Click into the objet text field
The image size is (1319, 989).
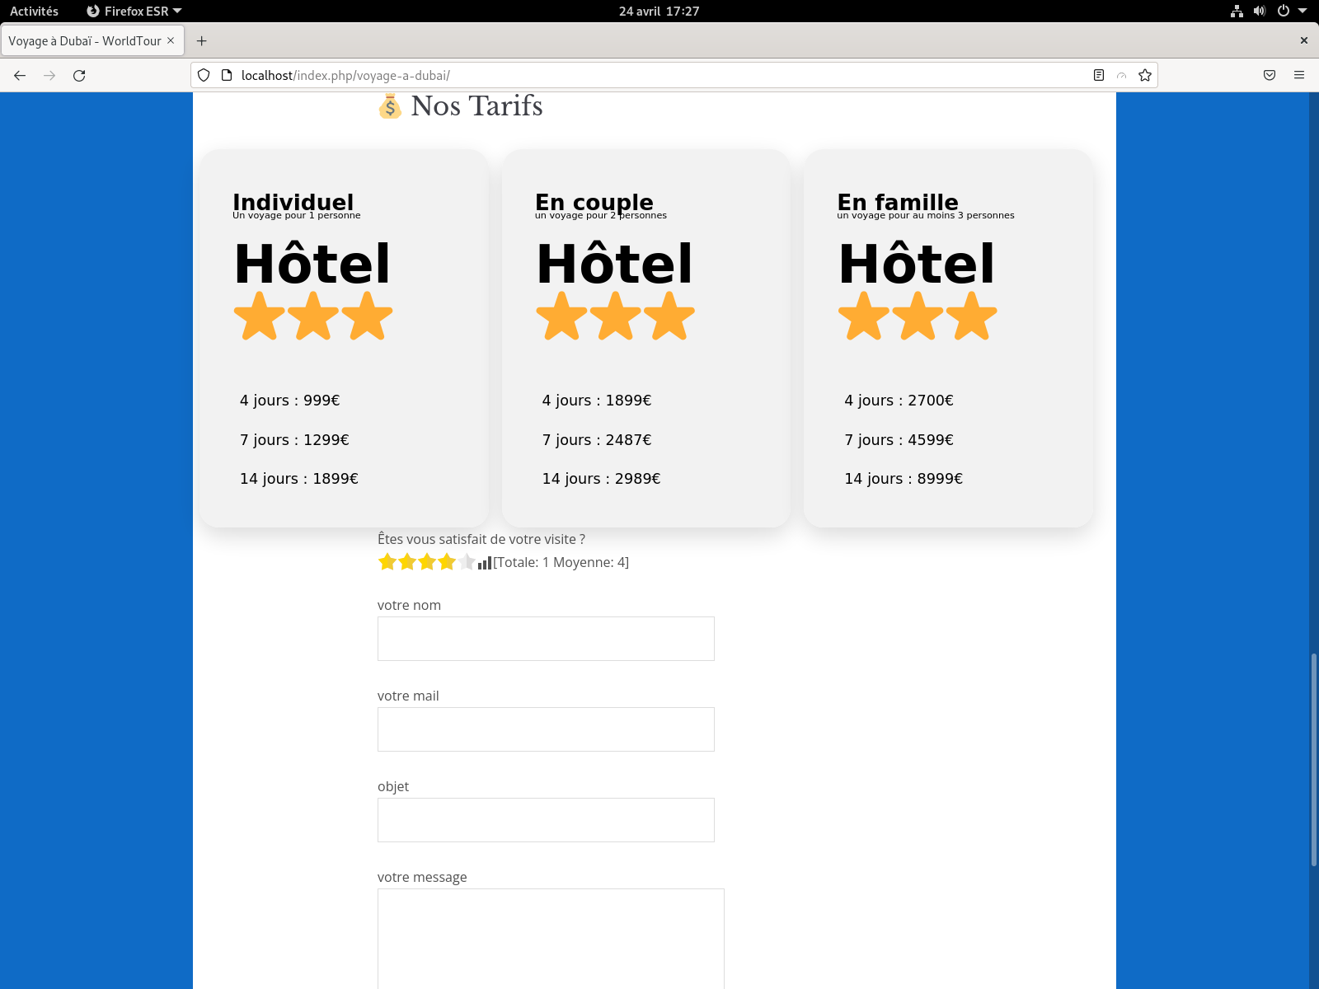coord(546,820)
